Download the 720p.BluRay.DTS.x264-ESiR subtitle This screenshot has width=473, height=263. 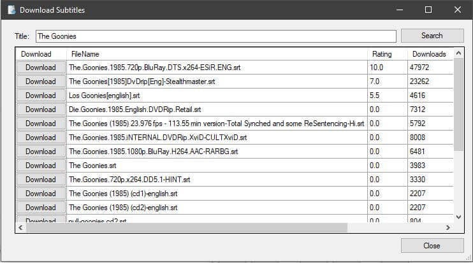(41, 68)
